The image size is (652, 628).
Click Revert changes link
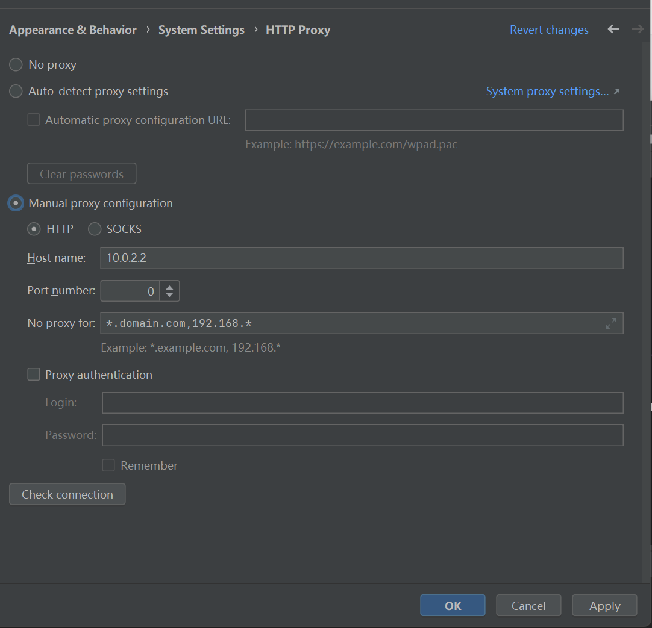[549, 30]
